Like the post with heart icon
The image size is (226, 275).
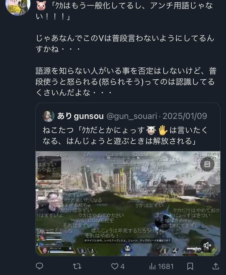point(115,267)
